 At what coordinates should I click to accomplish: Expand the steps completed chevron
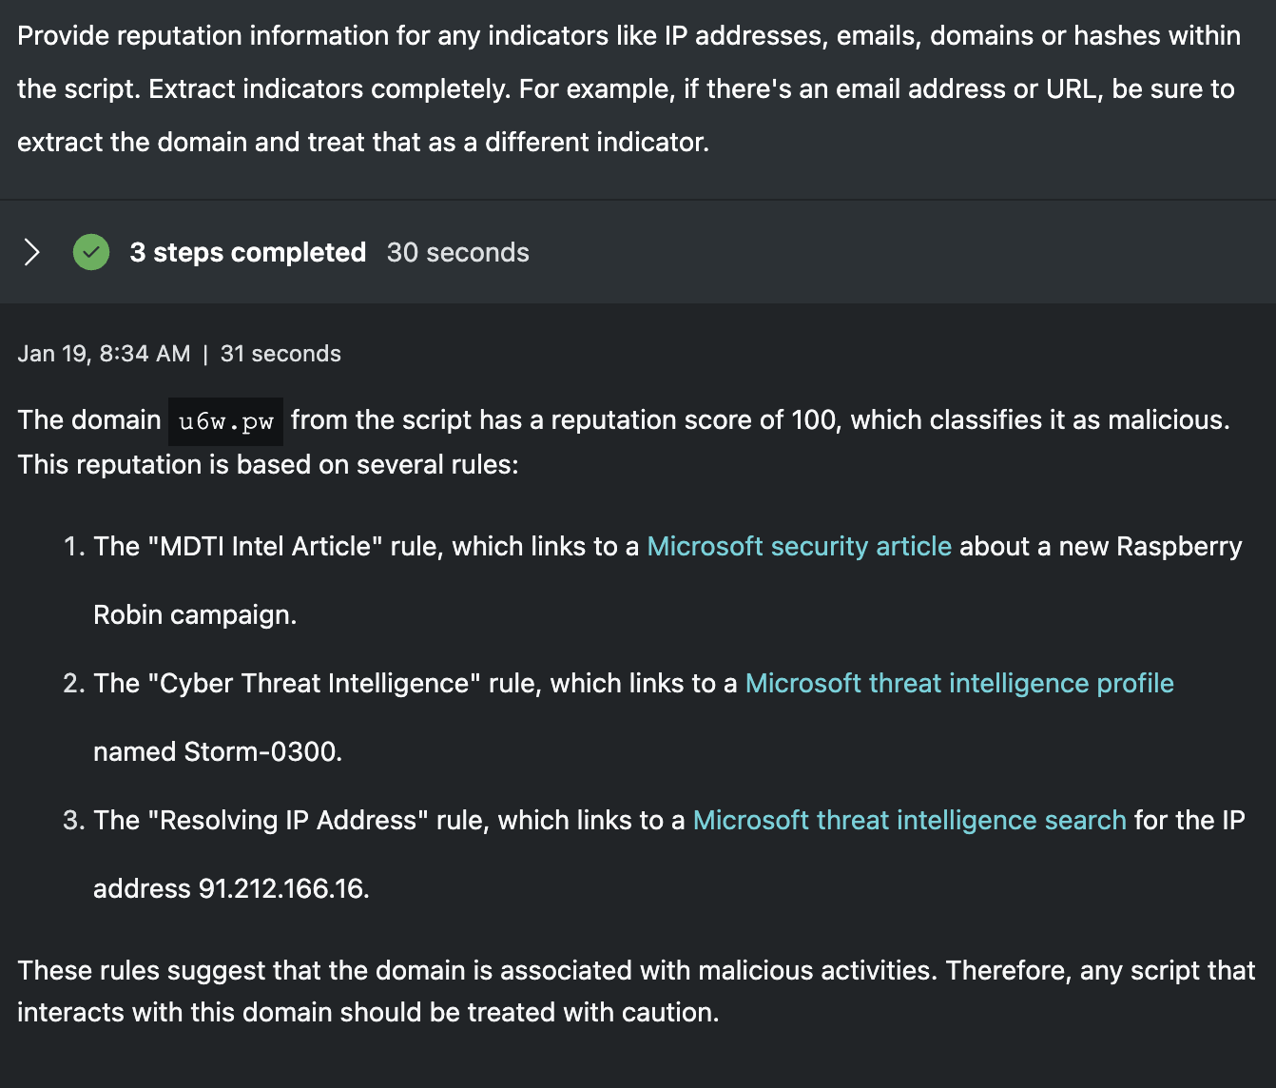pos(31,252)
